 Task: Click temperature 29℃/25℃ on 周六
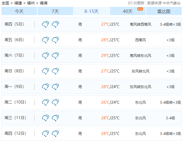pyautogui.click(x=110, y=56)
